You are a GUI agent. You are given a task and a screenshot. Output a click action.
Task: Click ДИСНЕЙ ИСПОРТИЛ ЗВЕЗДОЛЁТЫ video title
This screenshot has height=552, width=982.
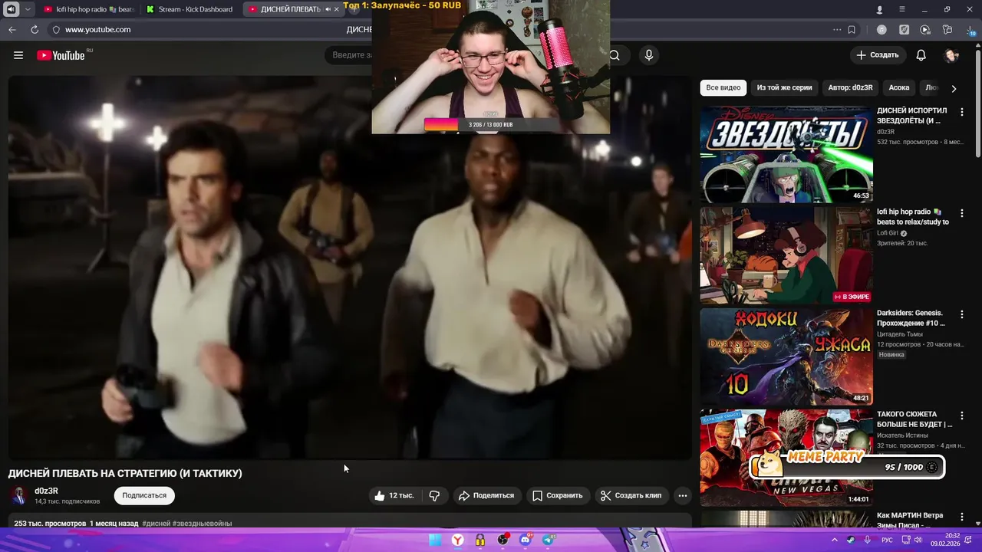pyautogui.click(x=912, y=116)
